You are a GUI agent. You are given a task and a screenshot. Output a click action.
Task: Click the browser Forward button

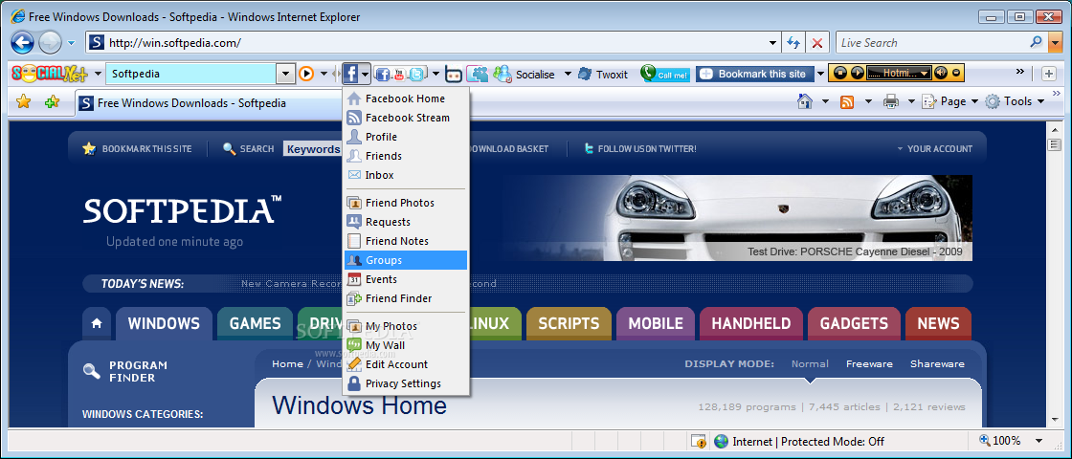coord(50,42)
